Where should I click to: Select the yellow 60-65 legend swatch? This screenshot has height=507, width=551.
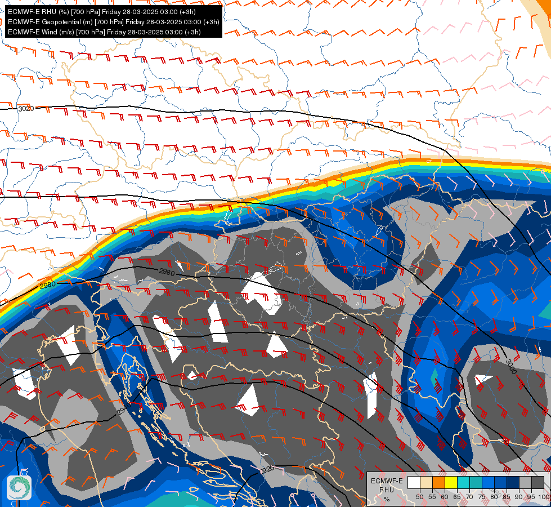[451, 482]
